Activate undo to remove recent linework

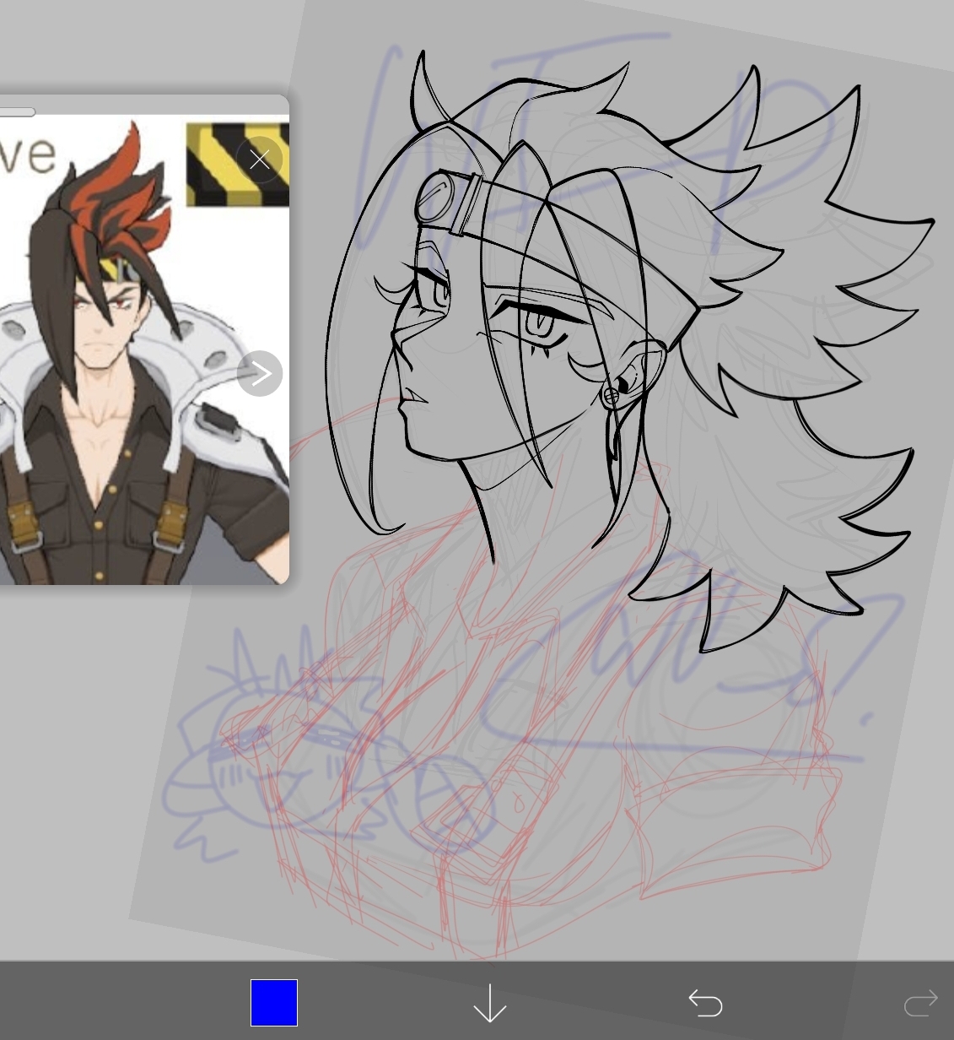pyautogui.click(x=705, y=1003)
